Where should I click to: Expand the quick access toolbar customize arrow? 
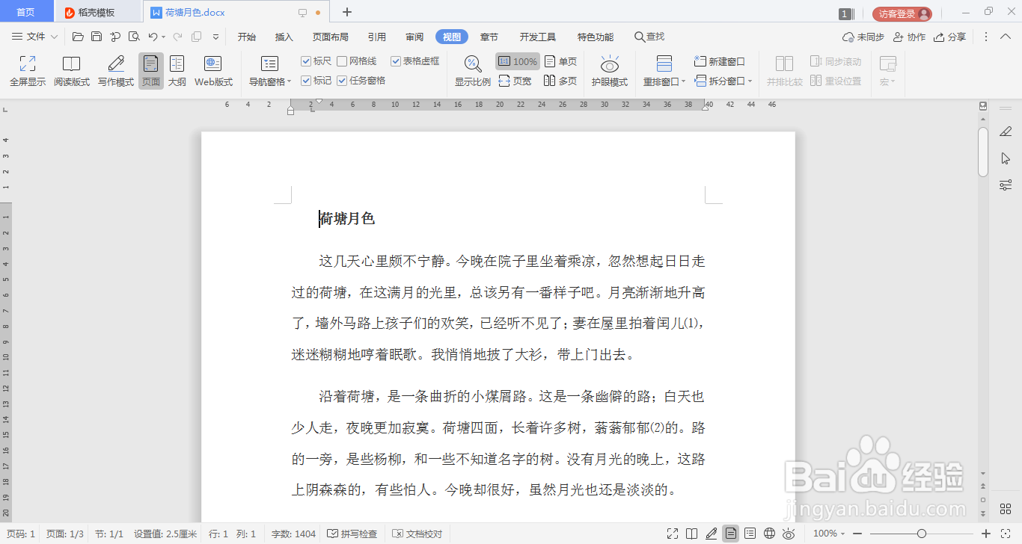point(216,37)
